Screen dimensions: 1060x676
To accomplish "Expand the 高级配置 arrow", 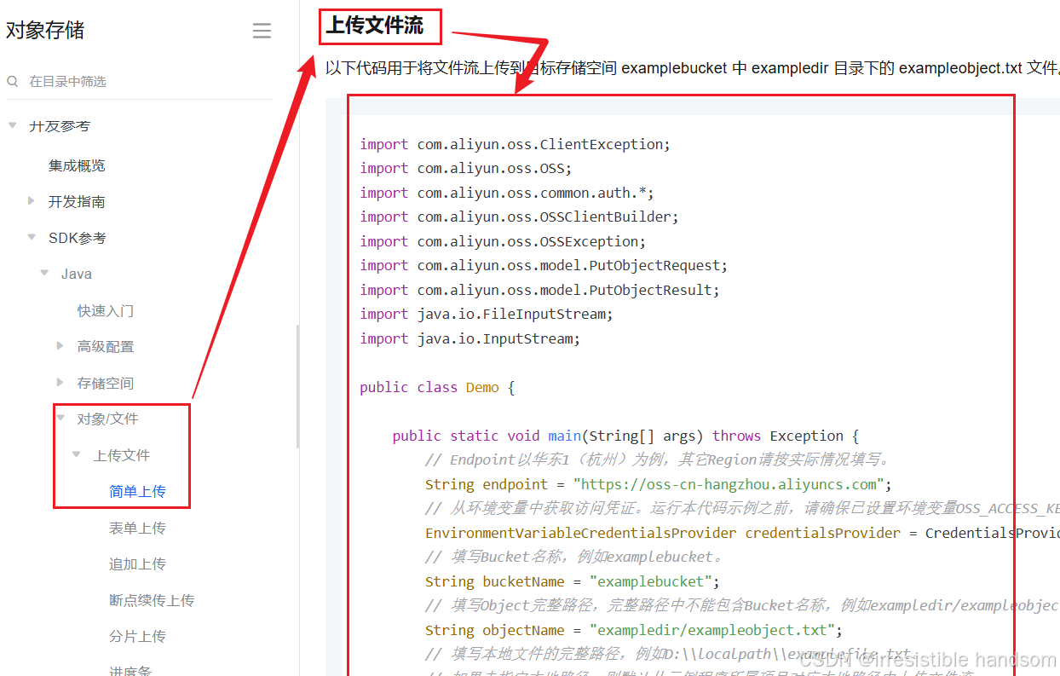I will click(60, 345).
